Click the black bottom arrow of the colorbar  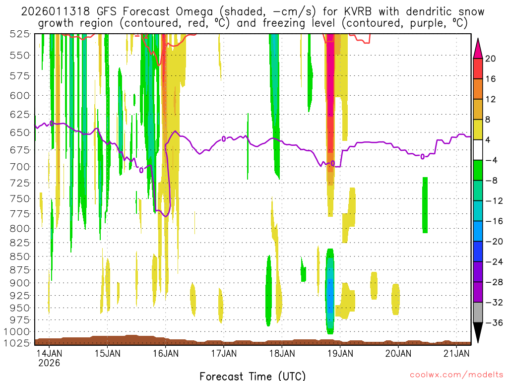pyautogui.click(x=478, y=333)
